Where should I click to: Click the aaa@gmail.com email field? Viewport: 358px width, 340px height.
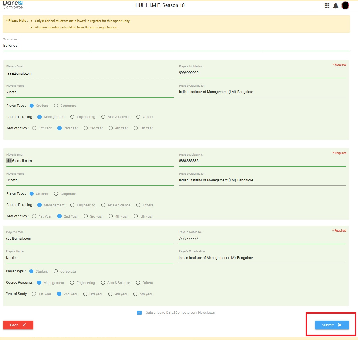[90, 73]
